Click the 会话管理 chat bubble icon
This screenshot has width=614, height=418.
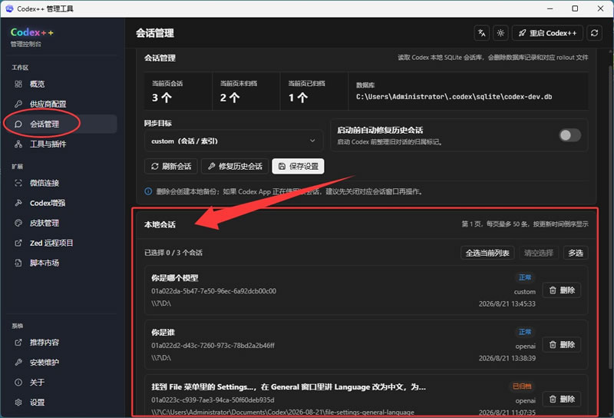click(x=18, y=124)
